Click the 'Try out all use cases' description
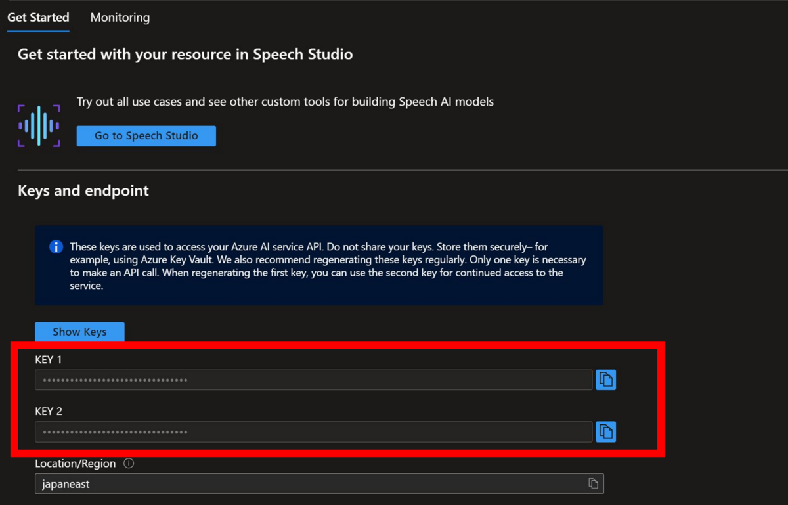The image size is (788, 505). 285,102
